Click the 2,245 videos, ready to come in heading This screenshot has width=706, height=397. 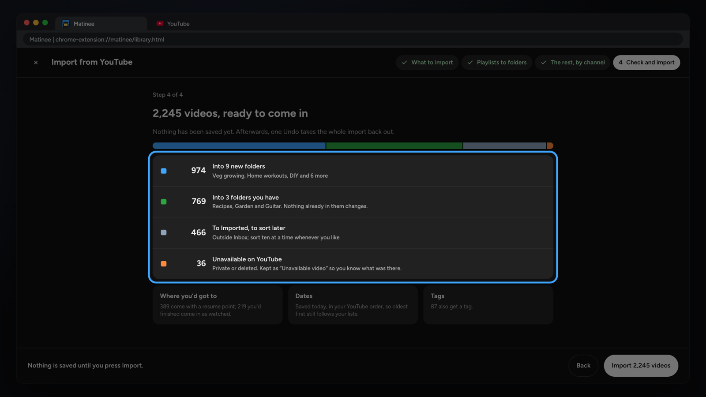(230, 113)
